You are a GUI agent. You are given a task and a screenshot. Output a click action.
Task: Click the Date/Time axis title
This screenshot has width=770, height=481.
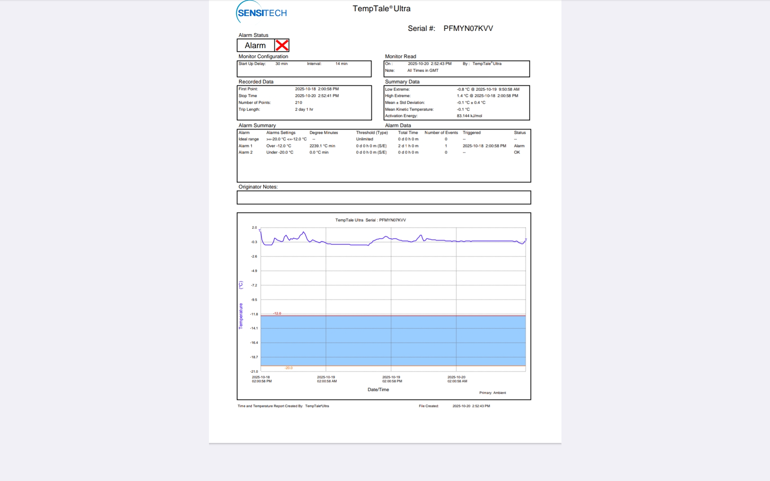click(x=378, y=390)
